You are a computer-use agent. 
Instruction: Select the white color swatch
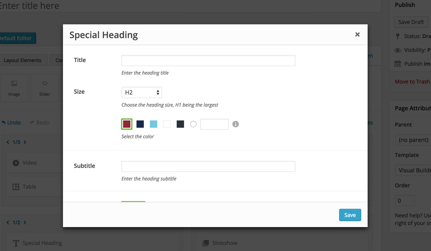(x=167, y=124)
